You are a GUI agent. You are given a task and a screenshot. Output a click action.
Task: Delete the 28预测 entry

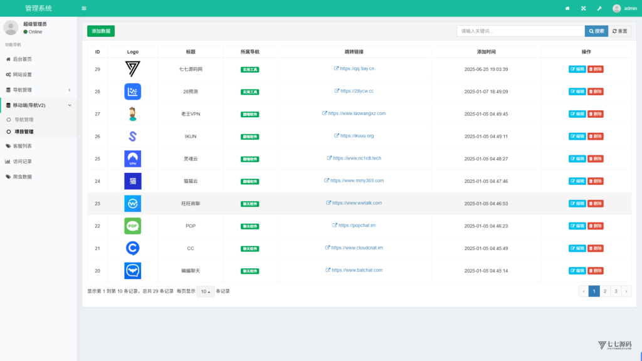coord(596,92)
